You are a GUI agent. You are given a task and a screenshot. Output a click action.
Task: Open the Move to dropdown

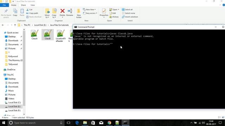coord(47,13)
